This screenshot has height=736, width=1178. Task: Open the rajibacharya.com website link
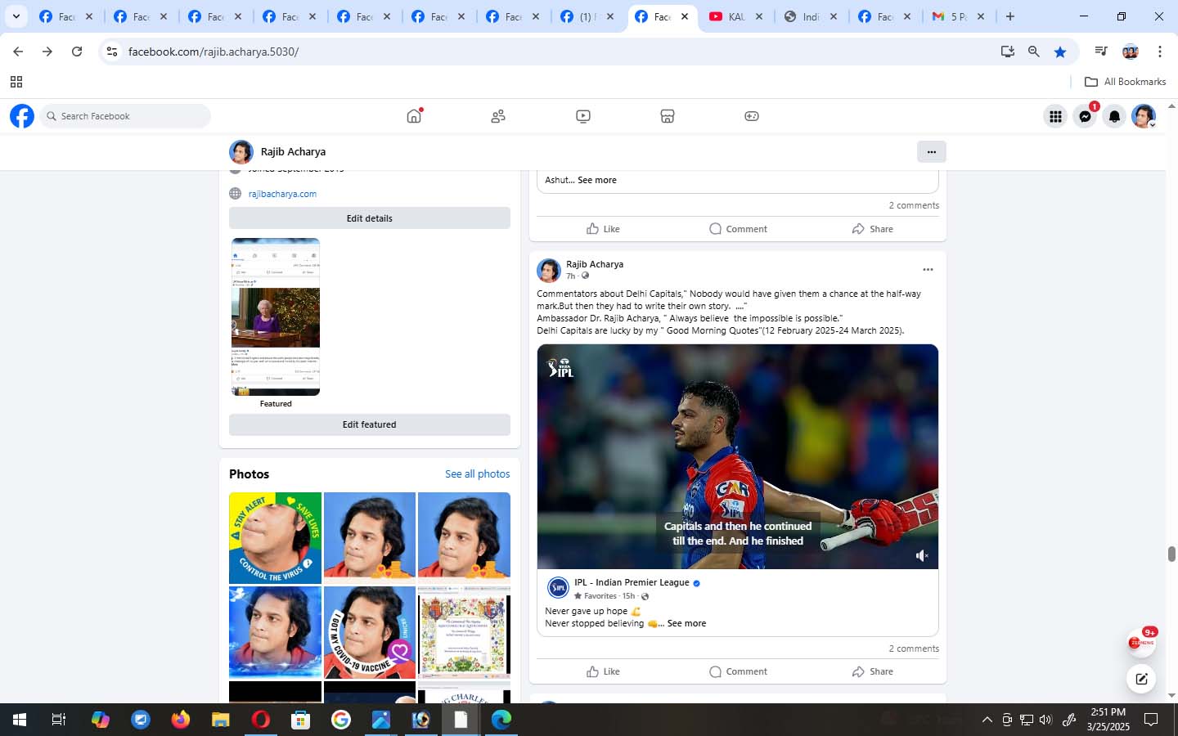click(x=282, y=194)
